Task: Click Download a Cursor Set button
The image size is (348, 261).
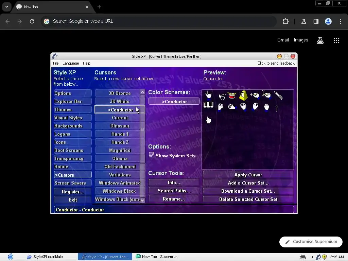Action: tap(248, 191)
